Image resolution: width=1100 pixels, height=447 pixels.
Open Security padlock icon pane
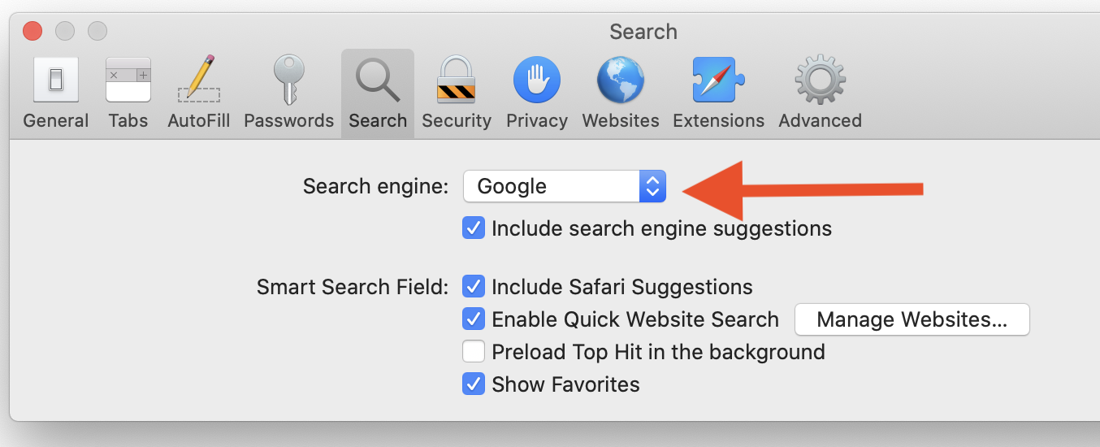456,80
